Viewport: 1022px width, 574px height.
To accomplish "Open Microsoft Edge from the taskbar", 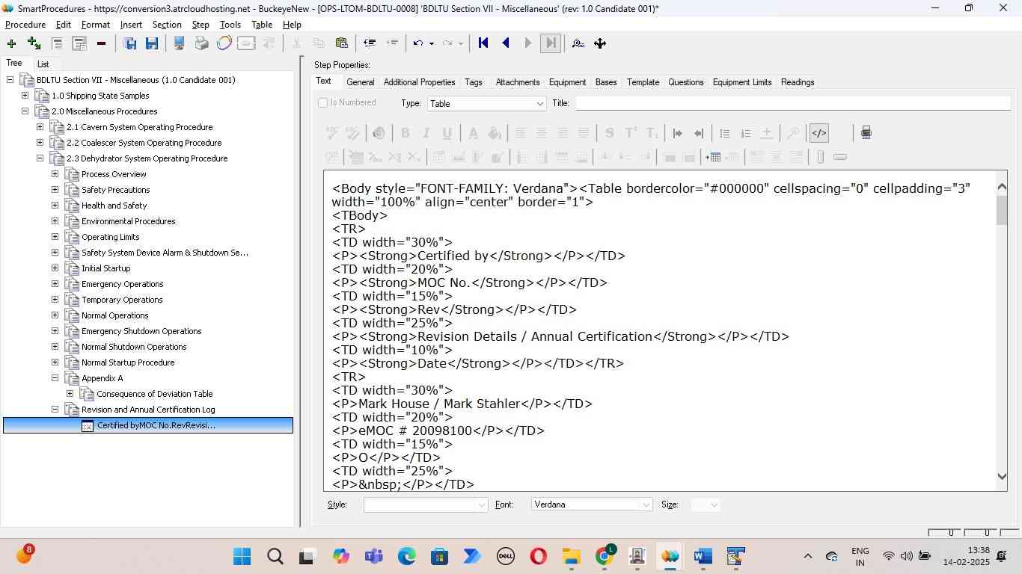I will (x=406, y=557).
